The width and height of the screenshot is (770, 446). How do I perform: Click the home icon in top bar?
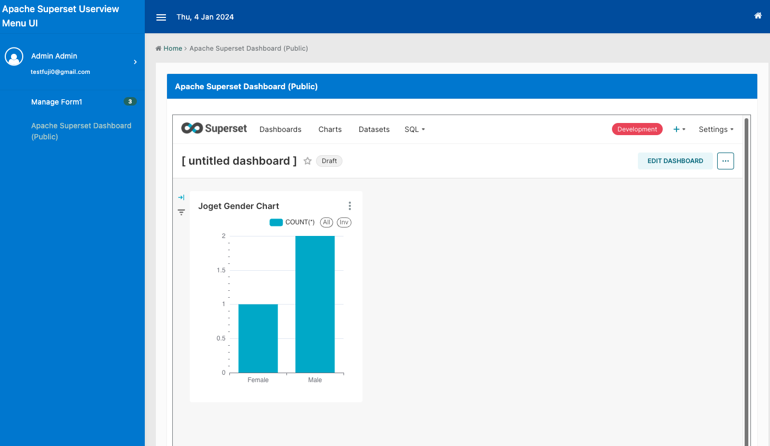(x=758, y=16)
